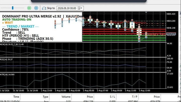The height and width of the screenshot is (102, 181).
Task: Click the TREND / MARKET section heading
Action: [20, 26]
